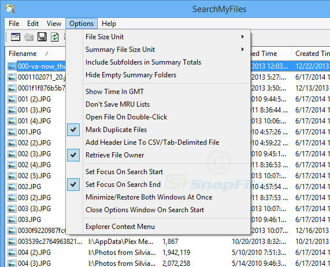
Task: Click the file icon of 003539c2764963821...
Action: point(12,242)
